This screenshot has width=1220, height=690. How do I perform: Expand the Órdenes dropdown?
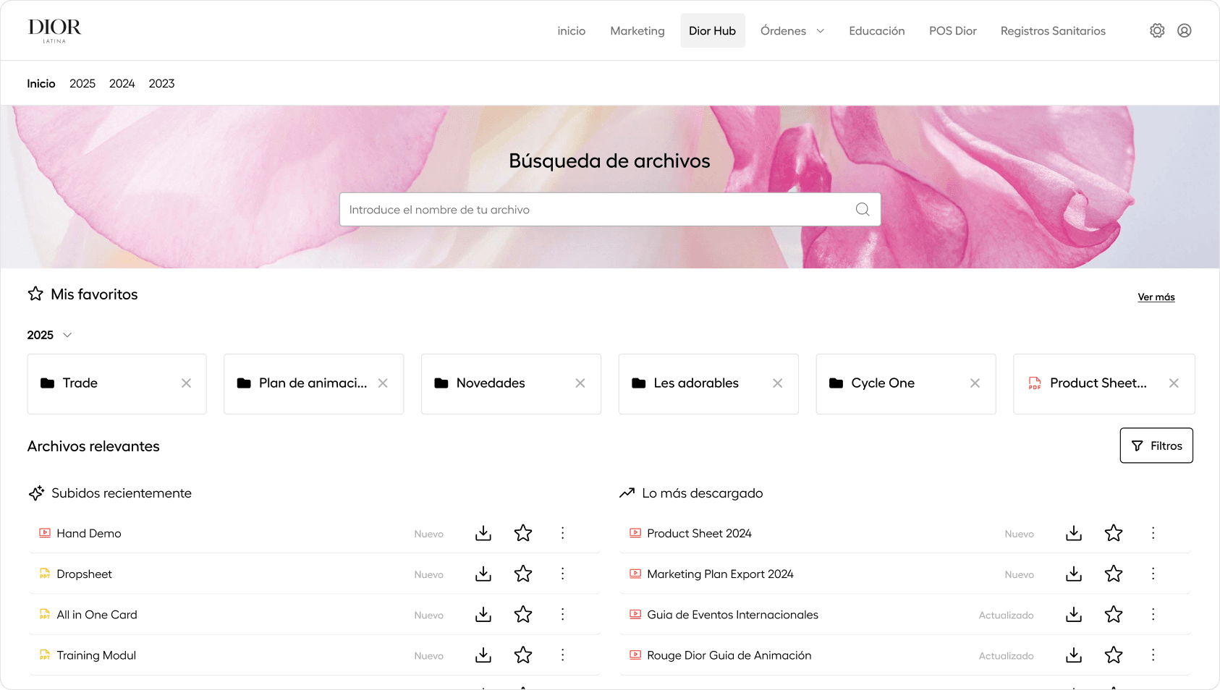[x=792, y=30]
